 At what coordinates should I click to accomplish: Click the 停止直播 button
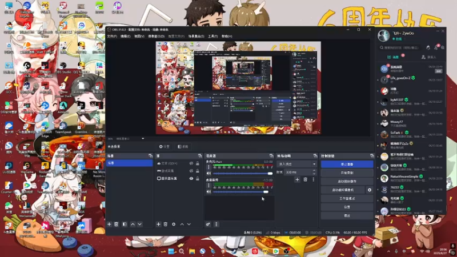[347, 164]
